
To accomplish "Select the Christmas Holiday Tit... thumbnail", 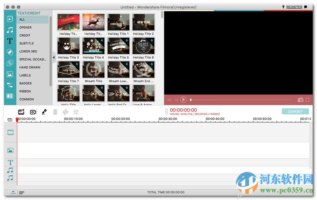I will tap(68, 22).
